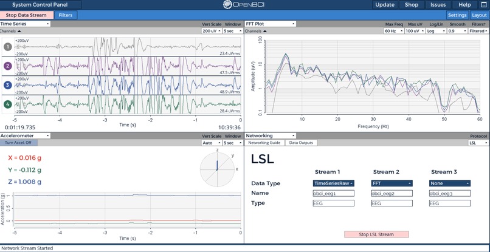Click Stream 2 Type field EEG

(x=392, y=203)
